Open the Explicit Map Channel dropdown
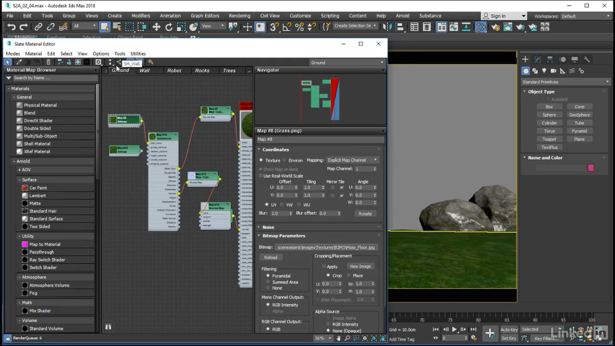 352,160
